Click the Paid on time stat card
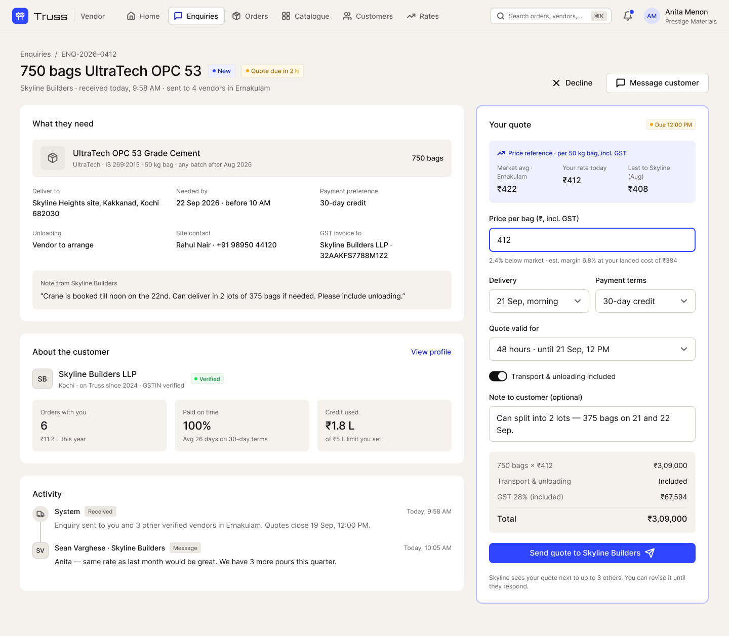This screenshot has width=729, height=636. coord(242,426)
